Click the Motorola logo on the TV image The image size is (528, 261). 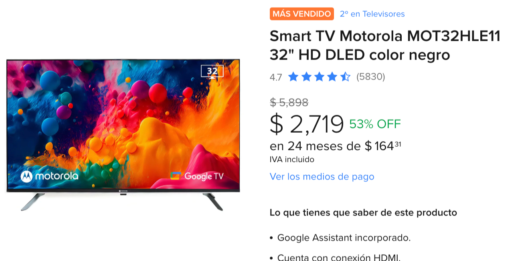coord(49,176)
